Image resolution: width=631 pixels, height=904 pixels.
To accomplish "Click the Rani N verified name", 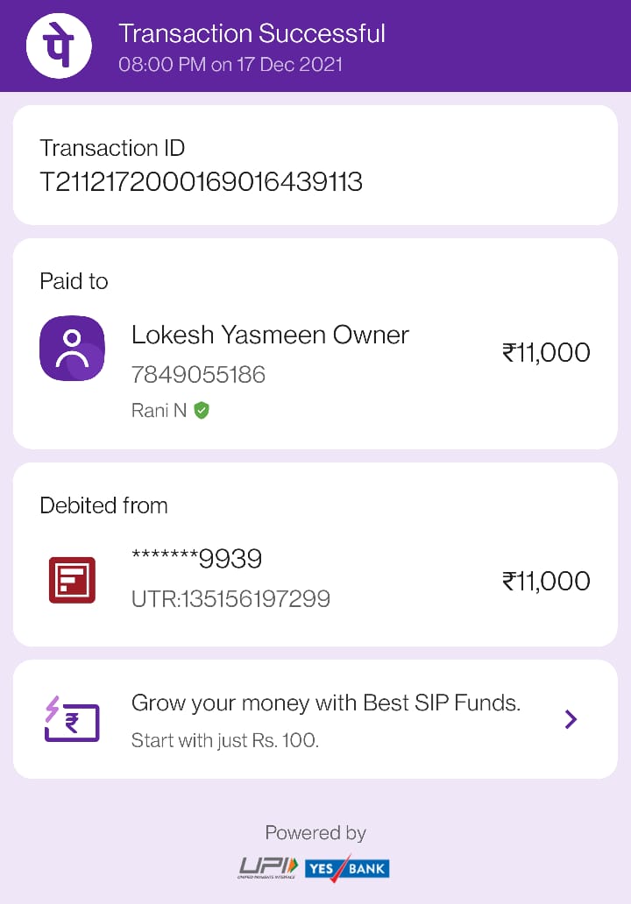I will click(159, 411).
